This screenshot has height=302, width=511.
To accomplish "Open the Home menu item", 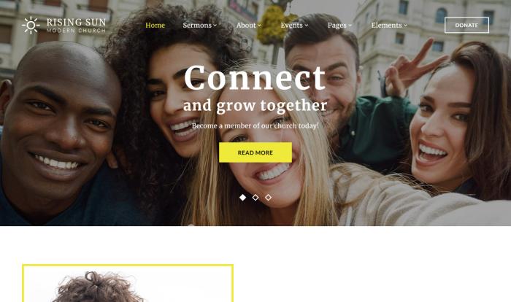I will [x=155, y=25].
